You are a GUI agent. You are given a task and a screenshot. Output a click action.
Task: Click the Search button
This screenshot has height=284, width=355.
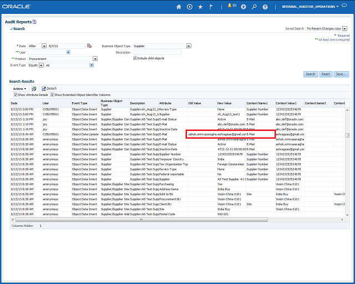click(311, 74)
